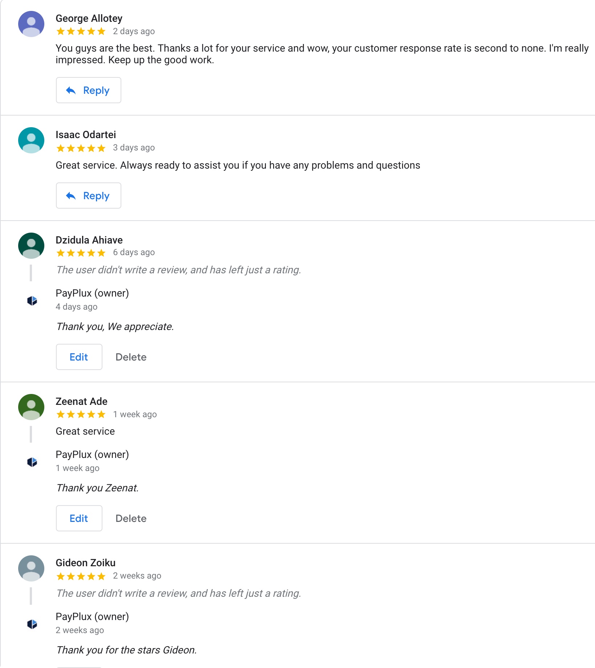This screenshot has height=668, width=595.
Task: Delete the "Thank you Zeenat" reply
Action: [131, 518]
